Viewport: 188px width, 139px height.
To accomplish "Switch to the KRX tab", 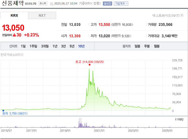I will point(14,15).
